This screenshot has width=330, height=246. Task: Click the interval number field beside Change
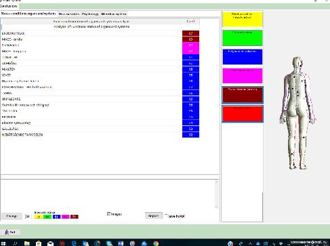pyautogui.click(x=28, y=216)
